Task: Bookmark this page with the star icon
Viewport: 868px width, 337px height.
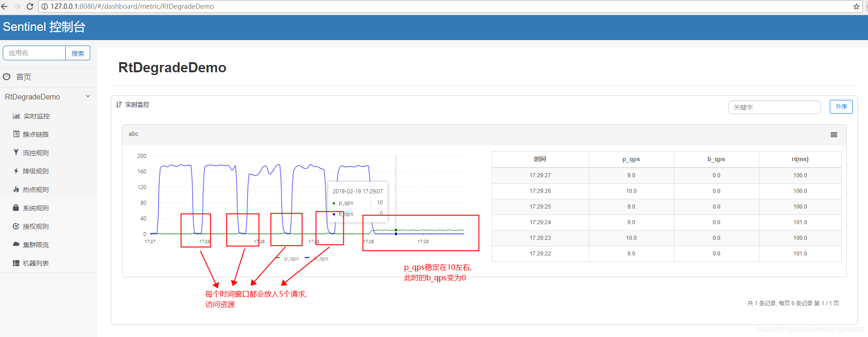Action: (856, 6)
